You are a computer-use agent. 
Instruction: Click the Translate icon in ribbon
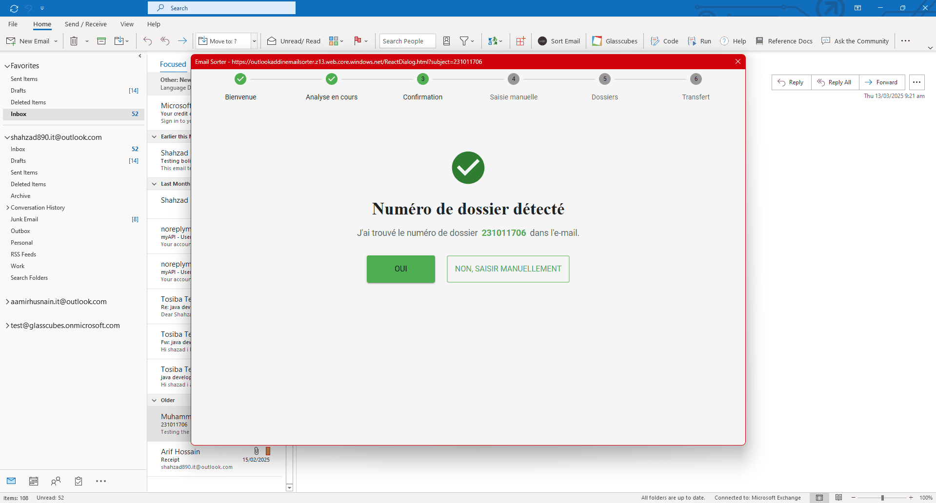[x=493, y=41]
